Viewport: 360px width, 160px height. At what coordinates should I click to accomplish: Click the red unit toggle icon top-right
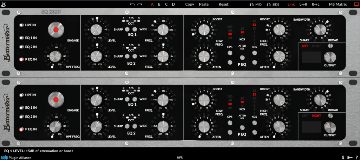point(355,5)
